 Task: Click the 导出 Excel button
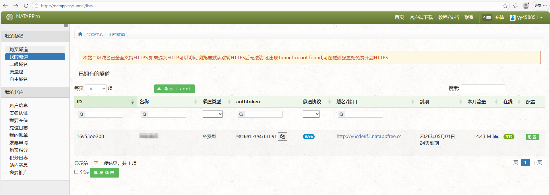tap(175, 89)
